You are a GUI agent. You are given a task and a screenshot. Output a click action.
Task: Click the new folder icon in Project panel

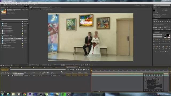(3, 65)
